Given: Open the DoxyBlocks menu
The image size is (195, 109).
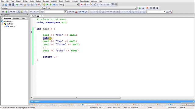Looking at the screenshot, I should [84, 1].
